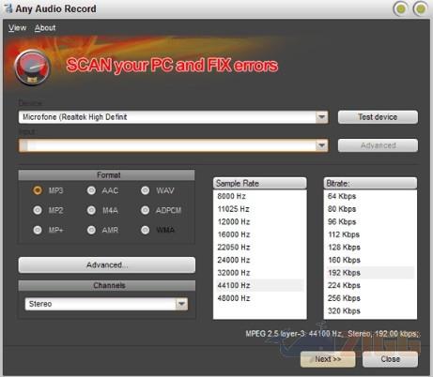Image resolution: width=433 pixels, height=377 pixels.
Task: Select 22050 Hz sample rate
Action: (260, 248)
